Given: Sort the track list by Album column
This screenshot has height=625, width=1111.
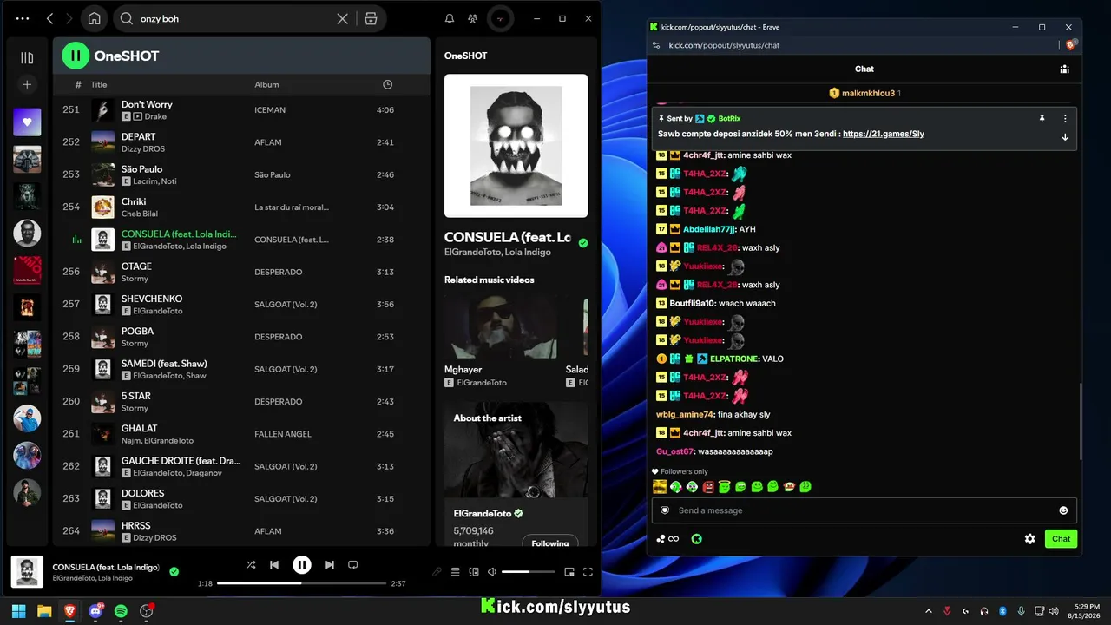Looking at the screenshot, I should 266,84.
